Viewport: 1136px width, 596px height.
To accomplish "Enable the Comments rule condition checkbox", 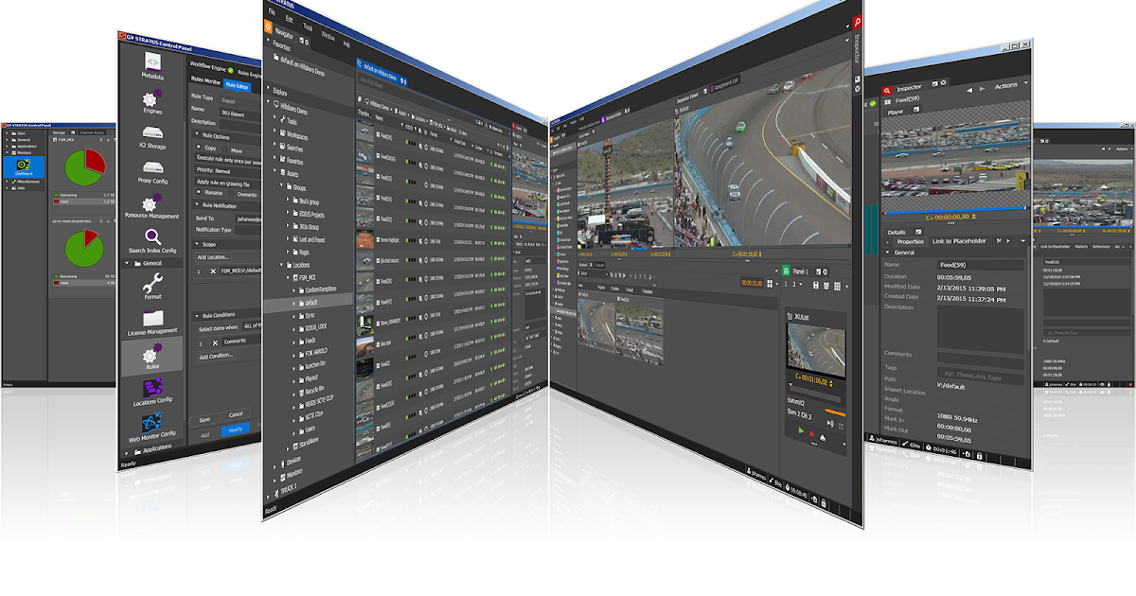I will pyautogui.click(x=216, y=342).
